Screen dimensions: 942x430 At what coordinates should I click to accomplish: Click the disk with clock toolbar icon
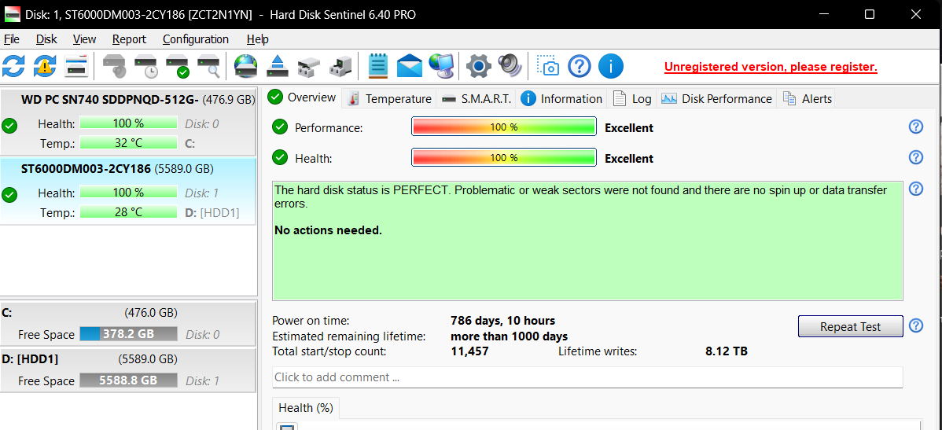(x=146, y=65)
